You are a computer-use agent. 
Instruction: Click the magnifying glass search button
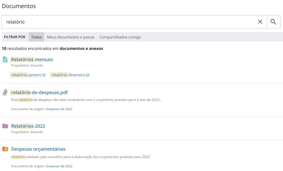(x=273, y=22)
